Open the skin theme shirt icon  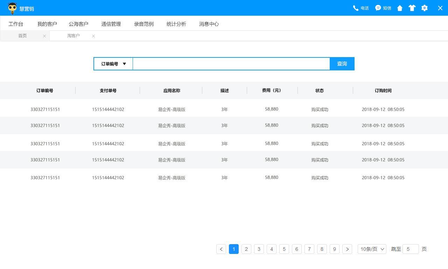pos(412,8)
